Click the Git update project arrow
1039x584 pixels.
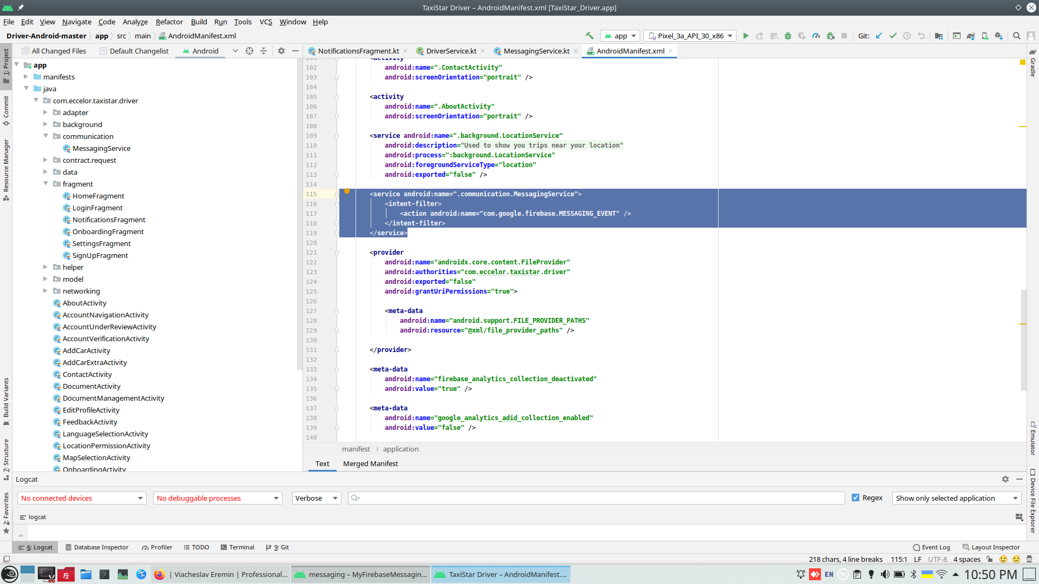[x=879, y=36]
